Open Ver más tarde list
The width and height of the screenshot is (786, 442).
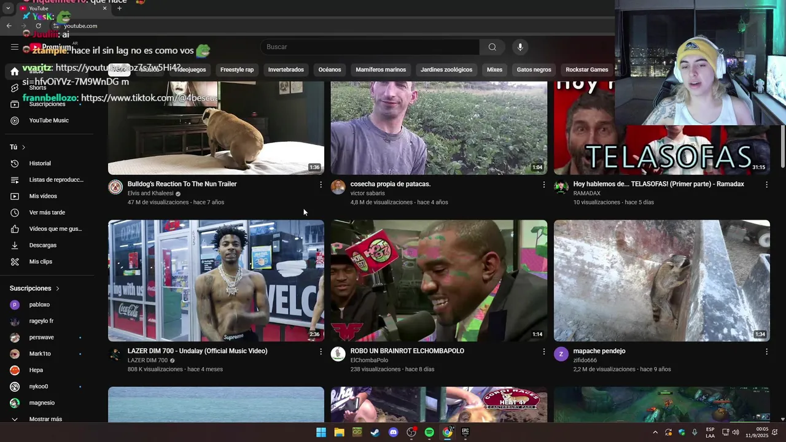pos(47,212)
